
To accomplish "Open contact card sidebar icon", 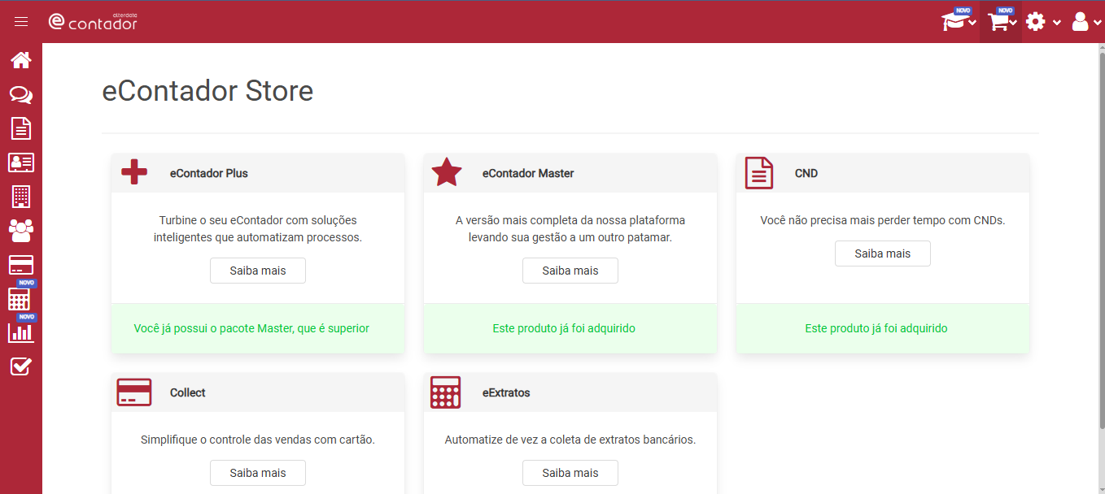I will 21,162.
